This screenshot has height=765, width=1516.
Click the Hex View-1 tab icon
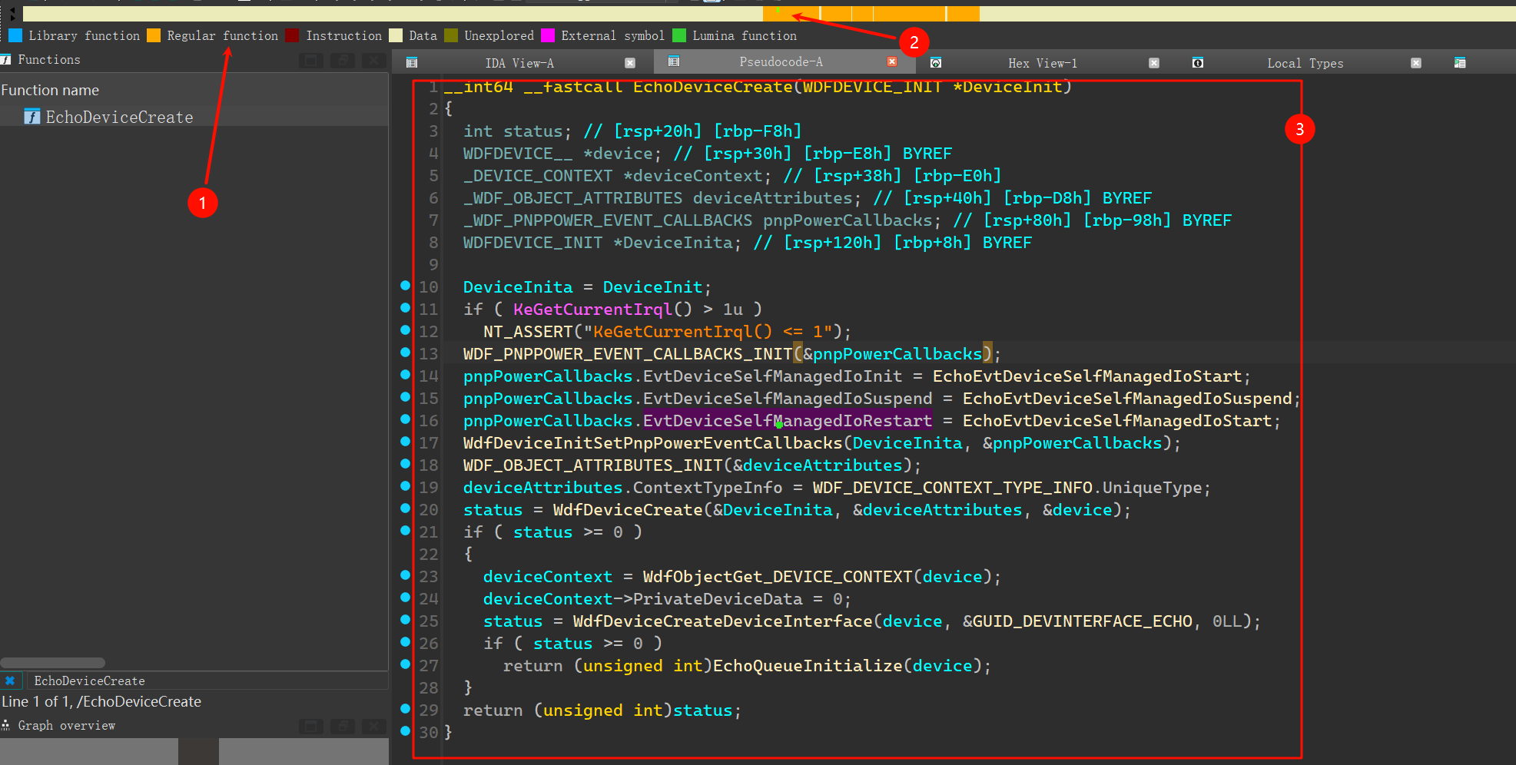pyautogui.click(x=936, y=62)
